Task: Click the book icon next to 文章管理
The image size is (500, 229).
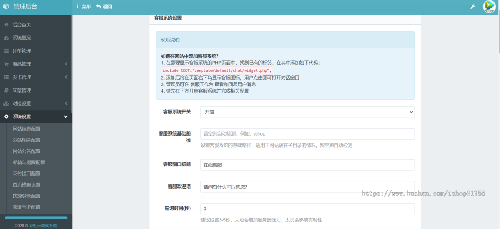Action: click(x=6, y=90)
